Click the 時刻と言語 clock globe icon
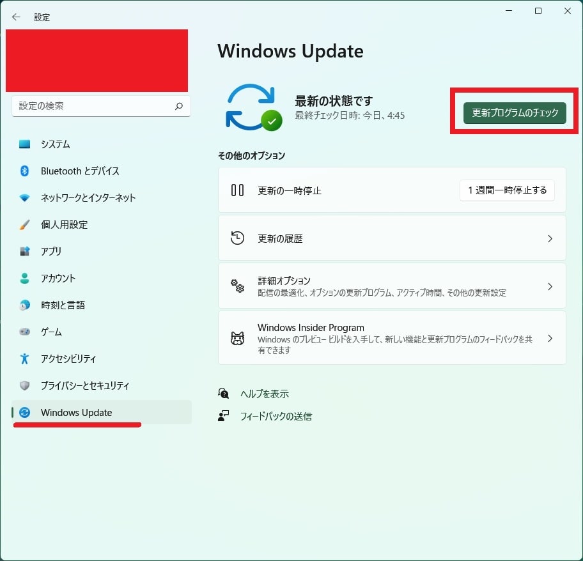583x561 pixels. [24, 305]
